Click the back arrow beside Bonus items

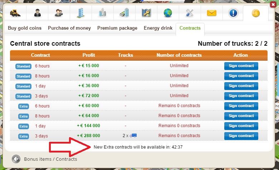16,159
